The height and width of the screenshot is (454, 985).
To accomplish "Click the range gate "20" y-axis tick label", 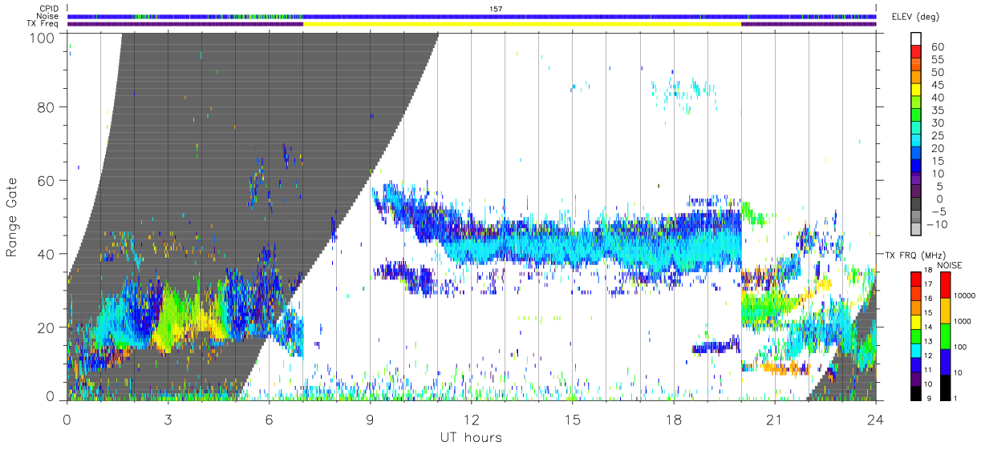I will pos(47,327).
